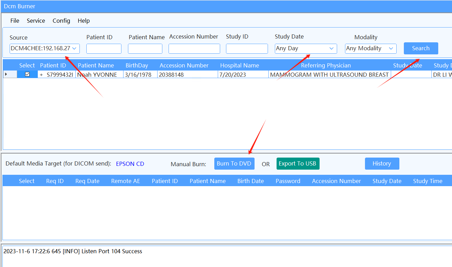Open the burn History
Viewport: 452px width, 267px height.
click(x=382, y=163)
